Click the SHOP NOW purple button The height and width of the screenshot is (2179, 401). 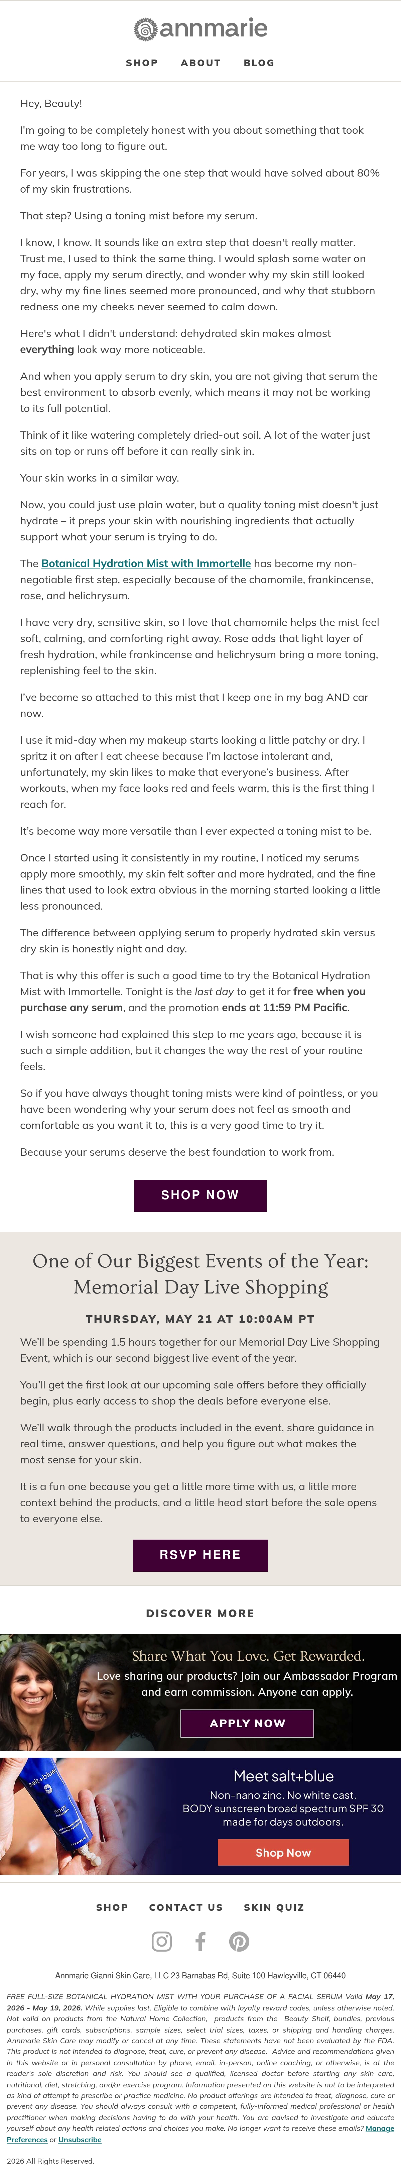click(x=200, y=1195)
